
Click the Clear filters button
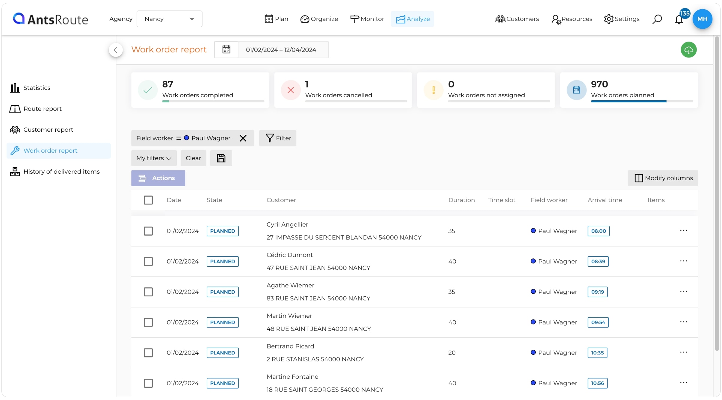tap(193, 158)
